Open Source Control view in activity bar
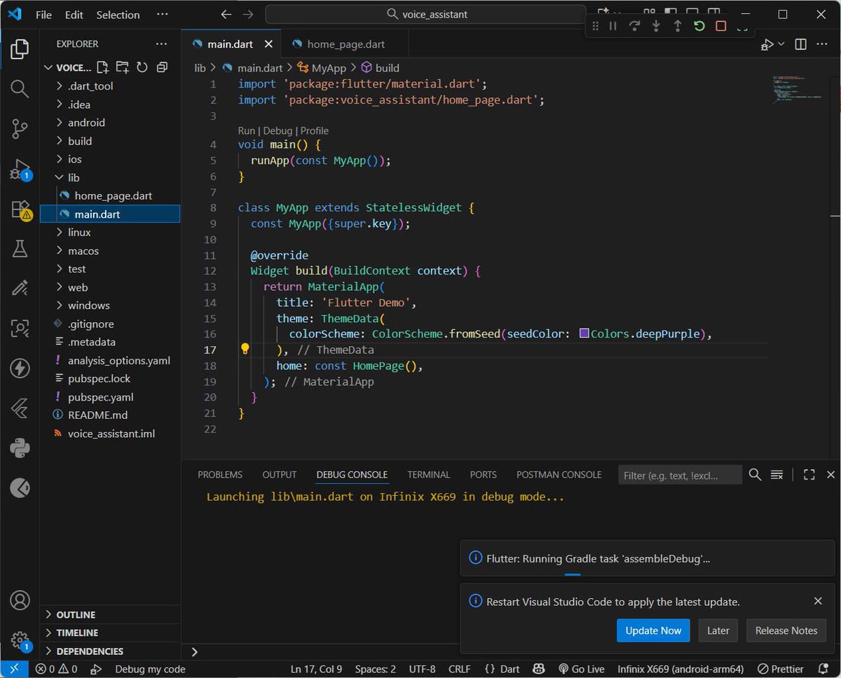This screenshot has height=678, width=841. click(20, 129)
